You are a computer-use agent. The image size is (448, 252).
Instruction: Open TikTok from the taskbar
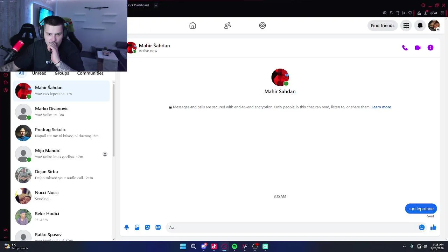click(x=214, y=246)
